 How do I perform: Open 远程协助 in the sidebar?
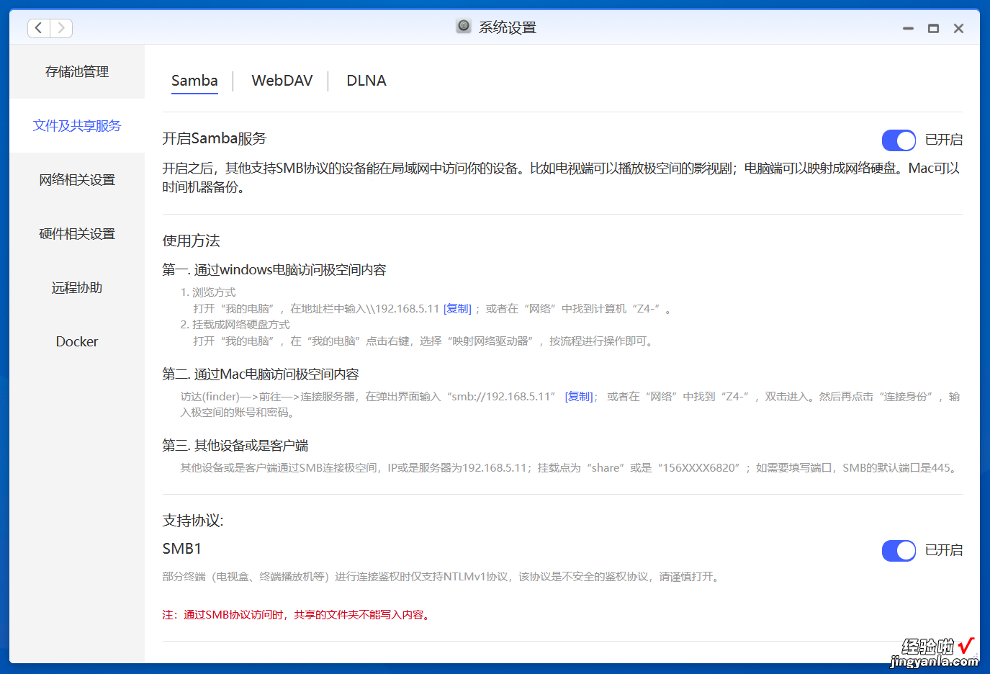click(x=77, y=287)
